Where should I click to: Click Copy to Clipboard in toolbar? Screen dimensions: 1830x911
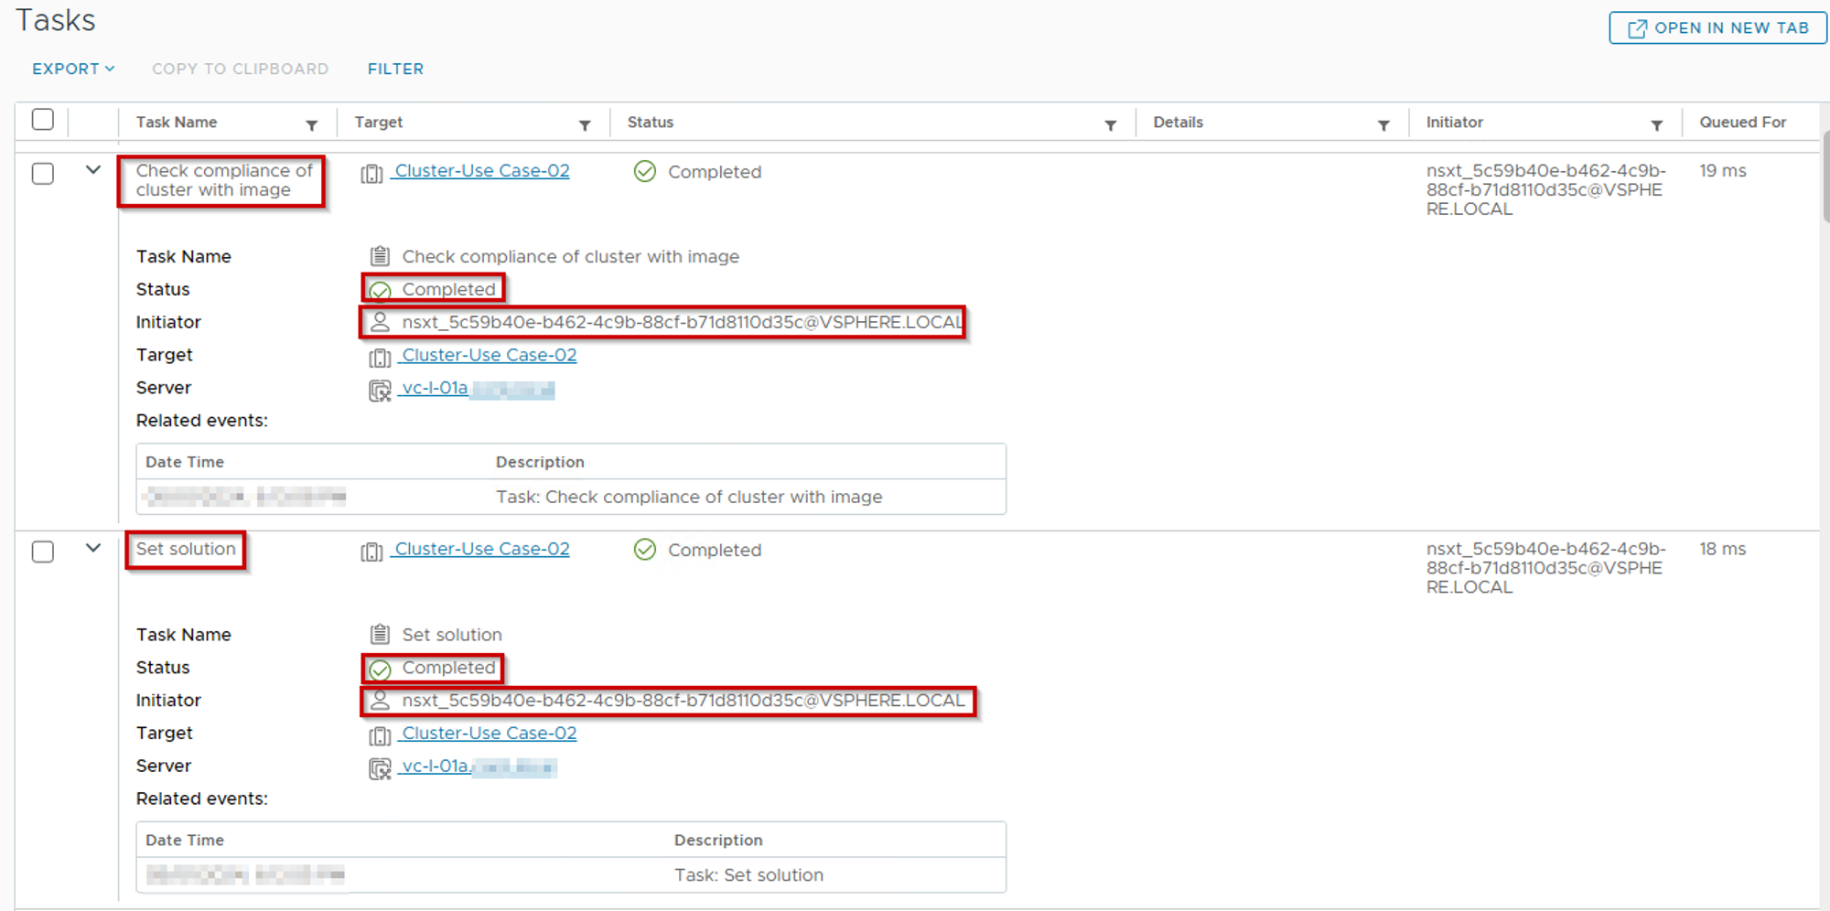(x=240, y=69)
